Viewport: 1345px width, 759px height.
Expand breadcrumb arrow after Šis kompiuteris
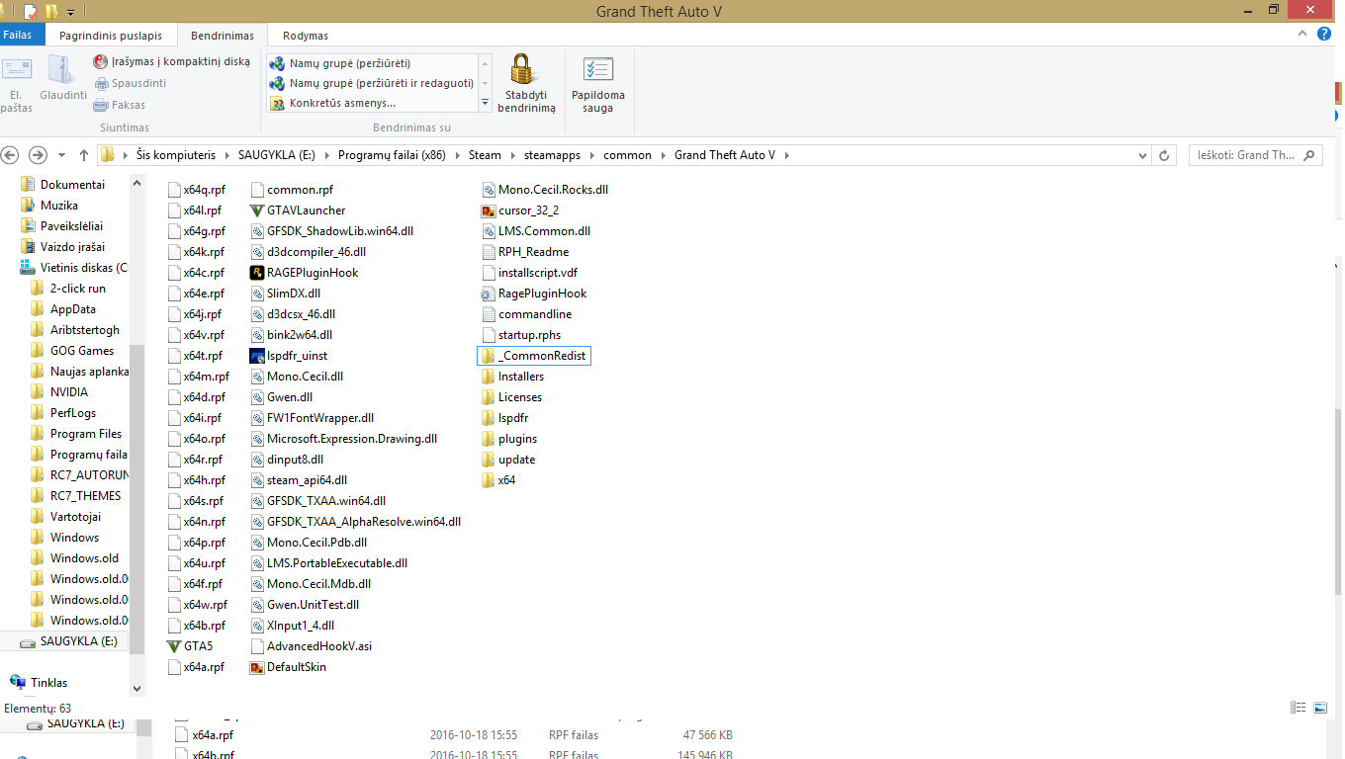226,155
